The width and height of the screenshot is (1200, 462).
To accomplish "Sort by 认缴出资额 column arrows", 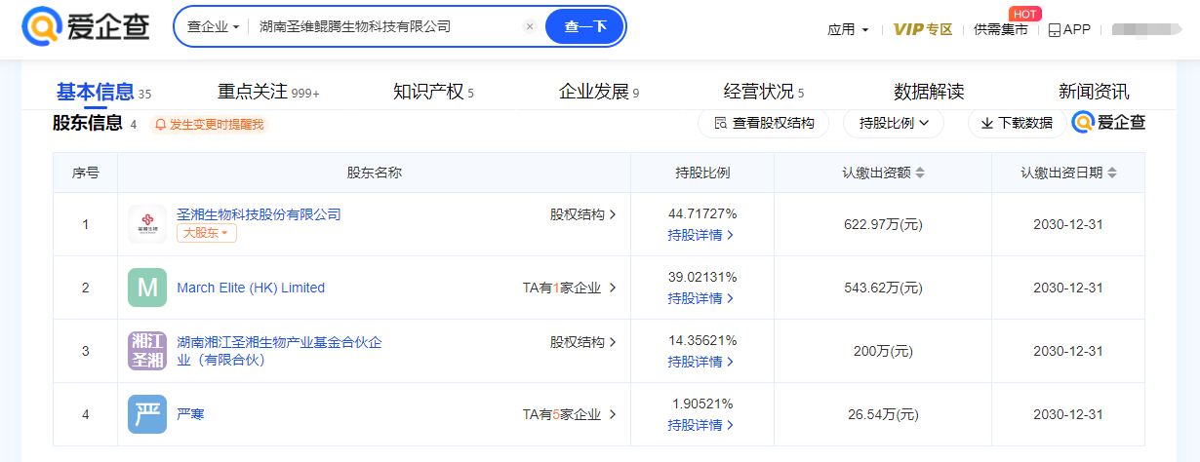I will [x=920, y=173].
